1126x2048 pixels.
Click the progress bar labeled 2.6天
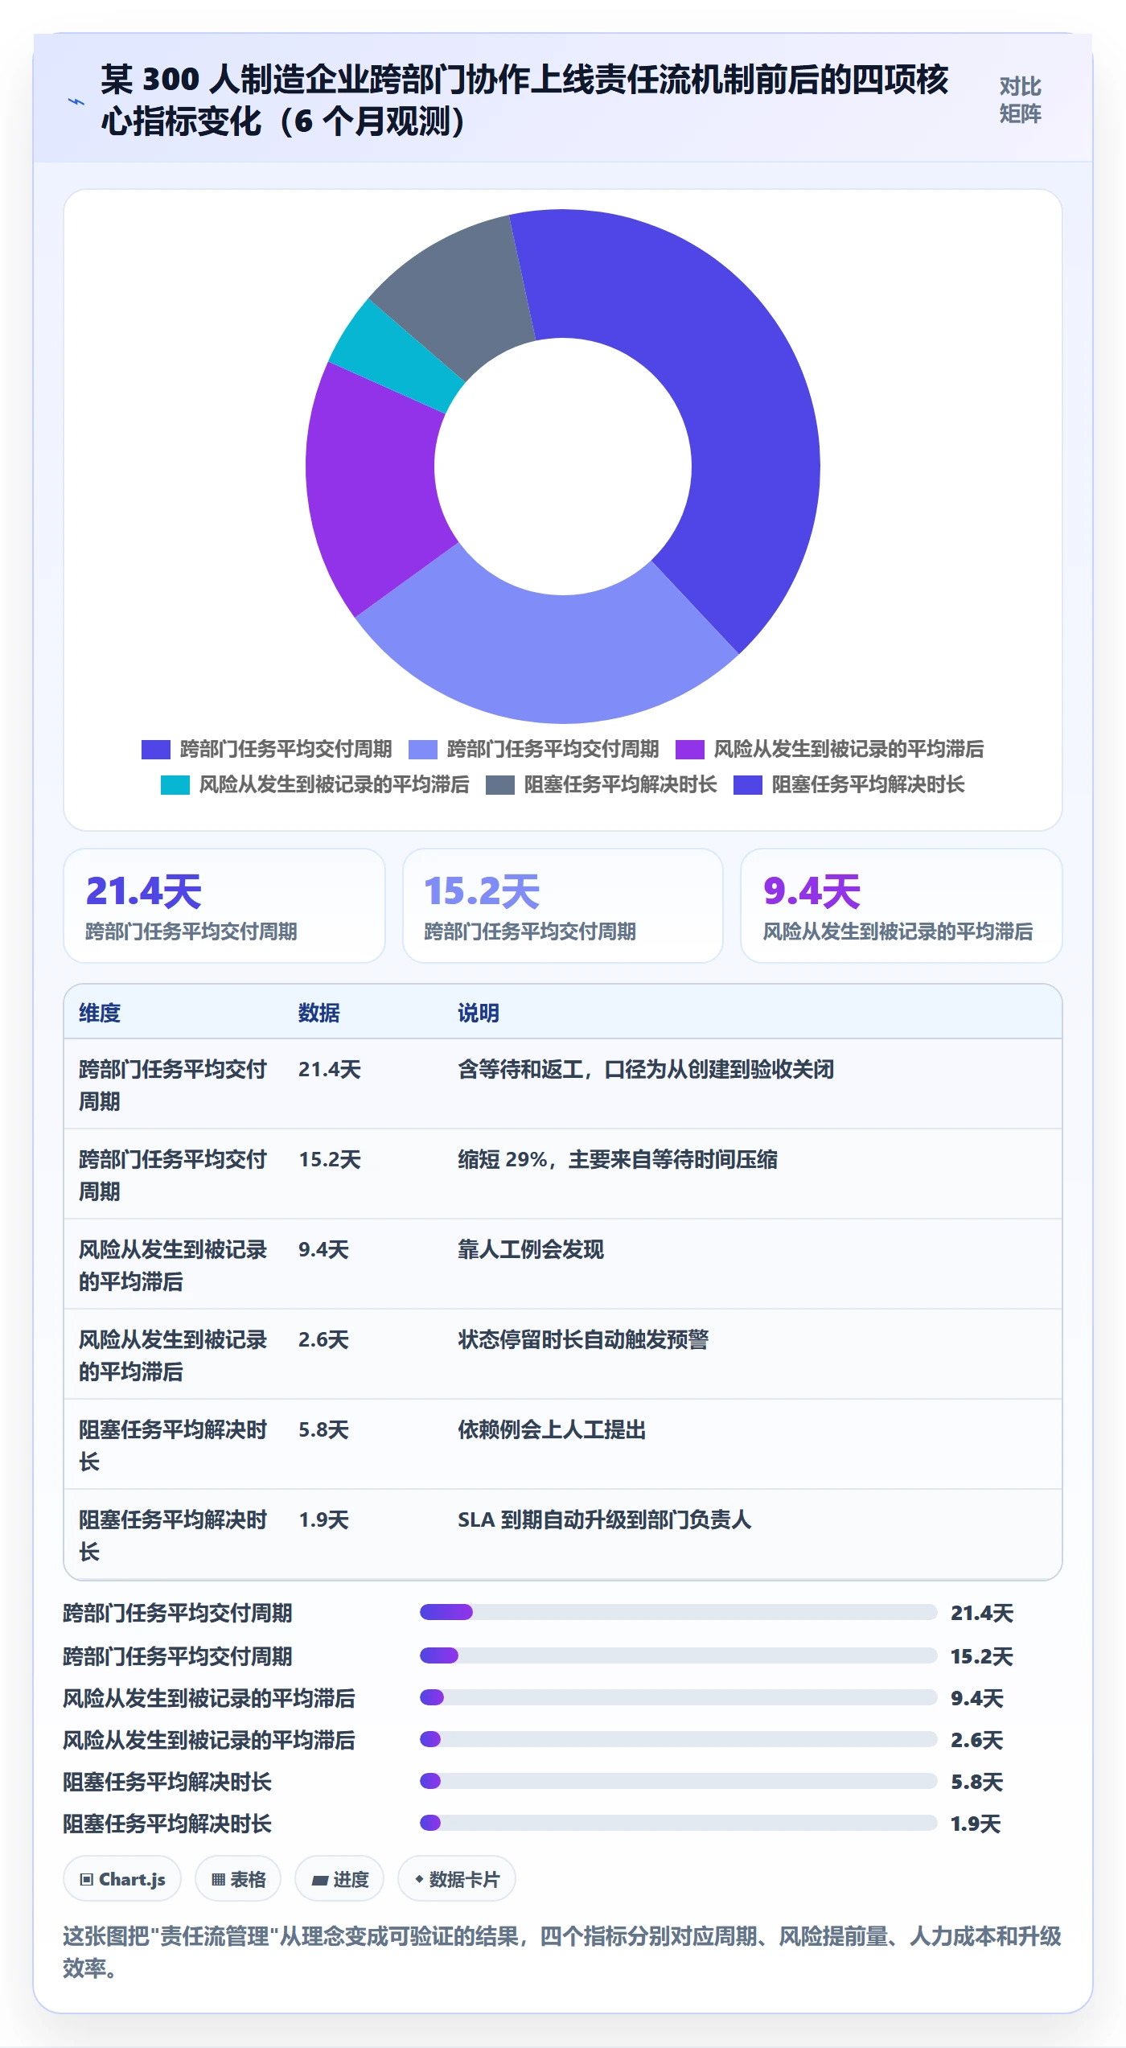coord(678,1739)
